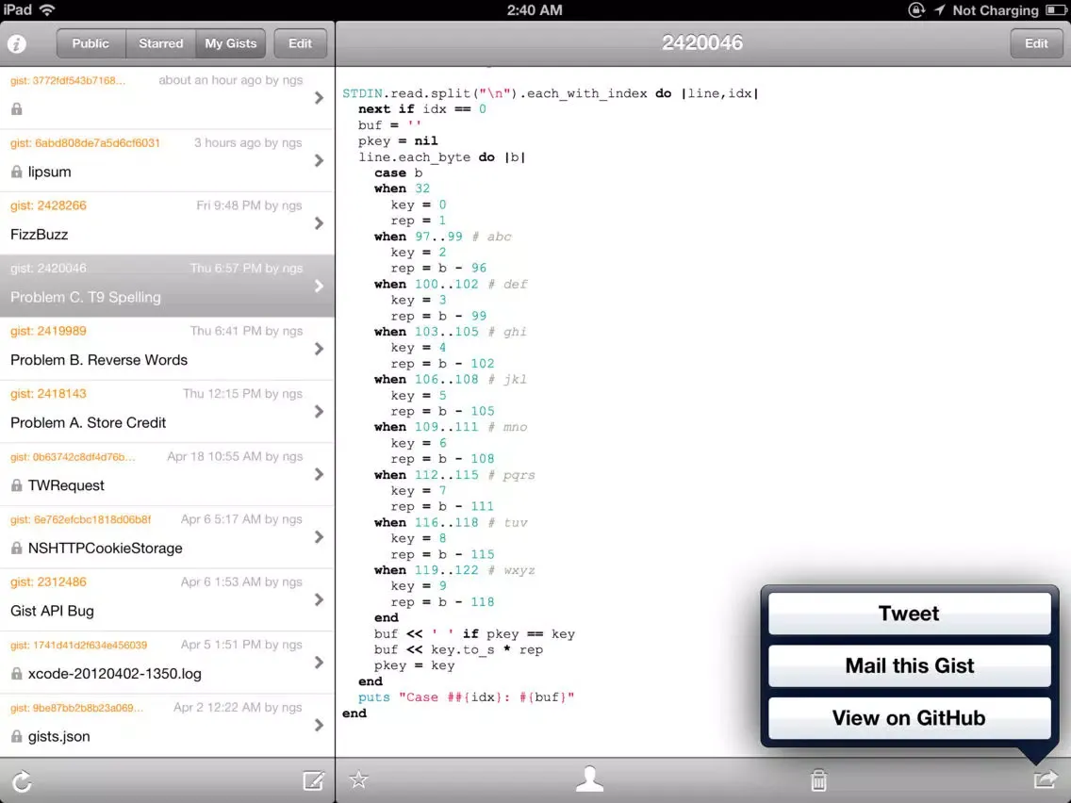Tap the lock icon on gist 3772fdf543b7168
1071x803 pixels.
[x=16, y=109]
